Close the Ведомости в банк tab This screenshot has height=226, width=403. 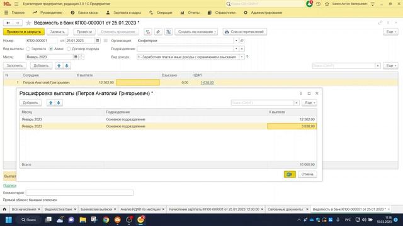[75, 209]
